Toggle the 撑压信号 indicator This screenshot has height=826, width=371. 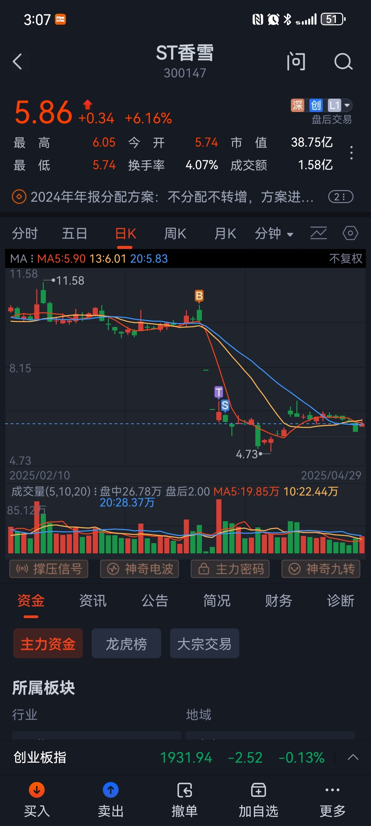click(49, 569)
